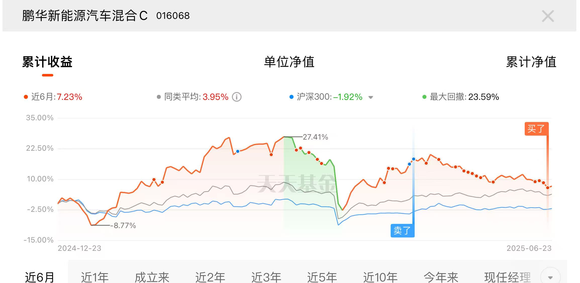Screen dimensions: 580x283
Task: Choose the 今年来 period
Action: click(x=441, y=277)
